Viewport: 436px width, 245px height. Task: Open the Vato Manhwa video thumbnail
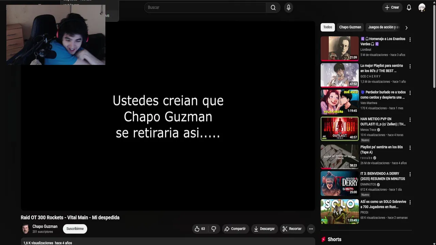point(340,102)
